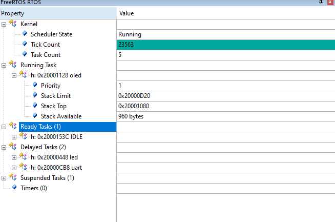Viewport: 335px width, 222px height.
Task: Pin the FreeRTOS RTOS panel
Action: (x=321, y=3)
